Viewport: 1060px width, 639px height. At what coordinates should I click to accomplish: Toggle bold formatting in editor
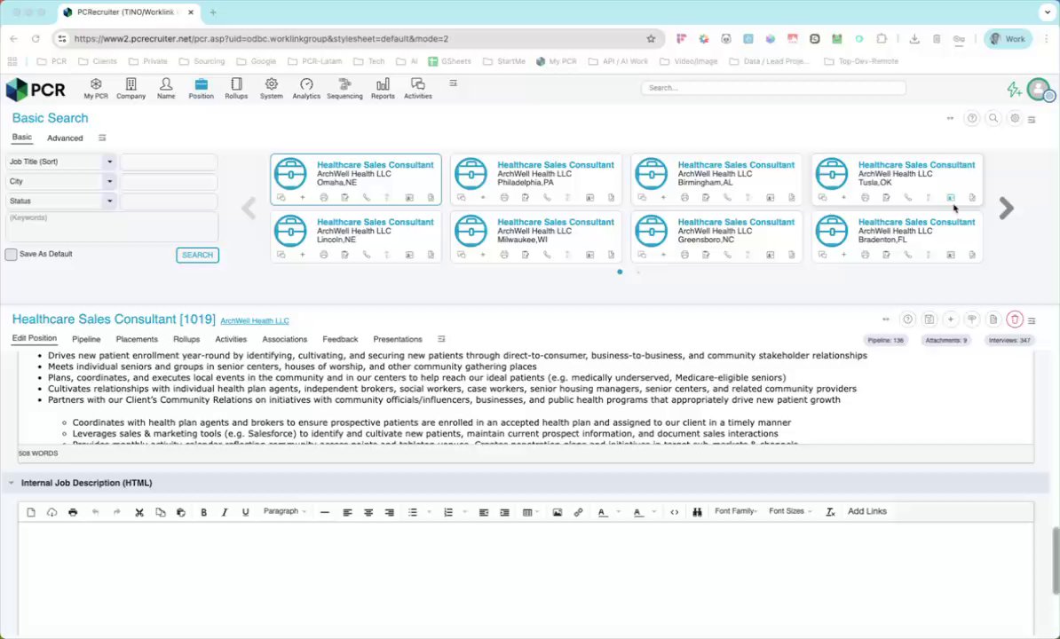point(203,513)
